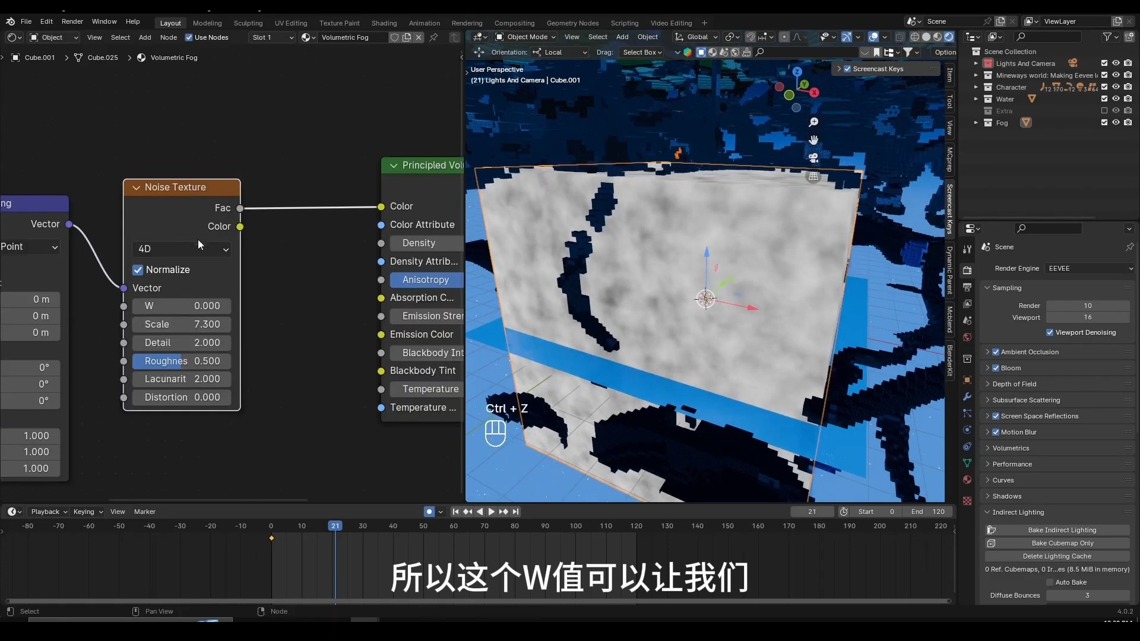Pin the node editor material
Viewport: 1140px width, 641px height.
click(x=434, y=37)
